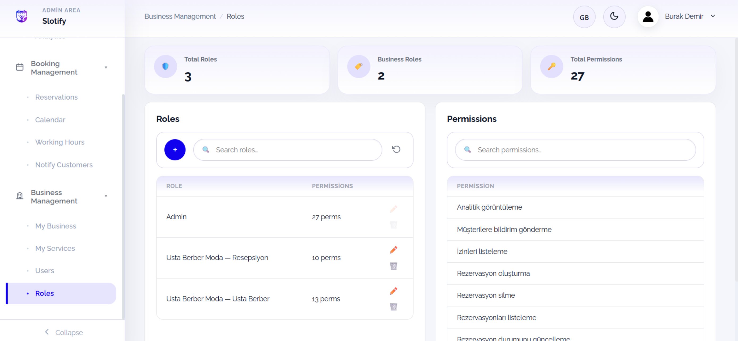Edit the Usta Berber Moda — Resepsiyon role

click(x=393, y=250)
